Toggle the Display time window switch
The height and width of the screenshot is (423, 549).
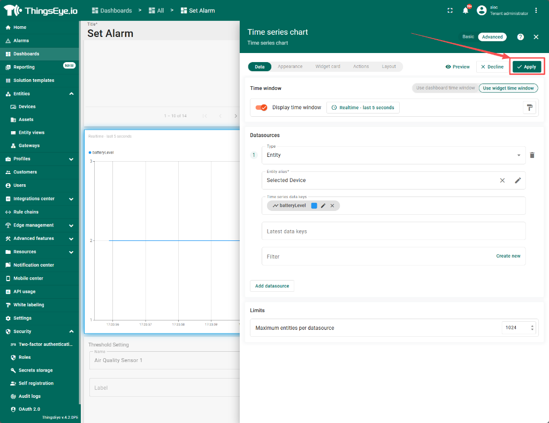pyautogui.click(x=262, y=108)
